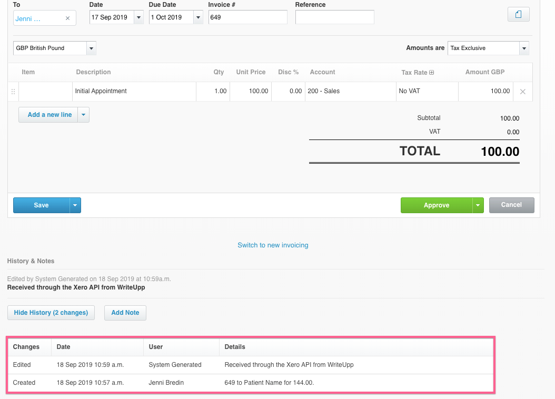The image size is (555, 399).
Task: Delete the Initial Appointment line item
Action: tap(522, 92)
